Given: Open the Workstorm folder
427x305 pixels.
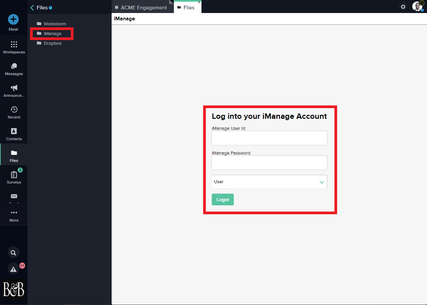Looking at the screenshot, I should coord(51,24).
